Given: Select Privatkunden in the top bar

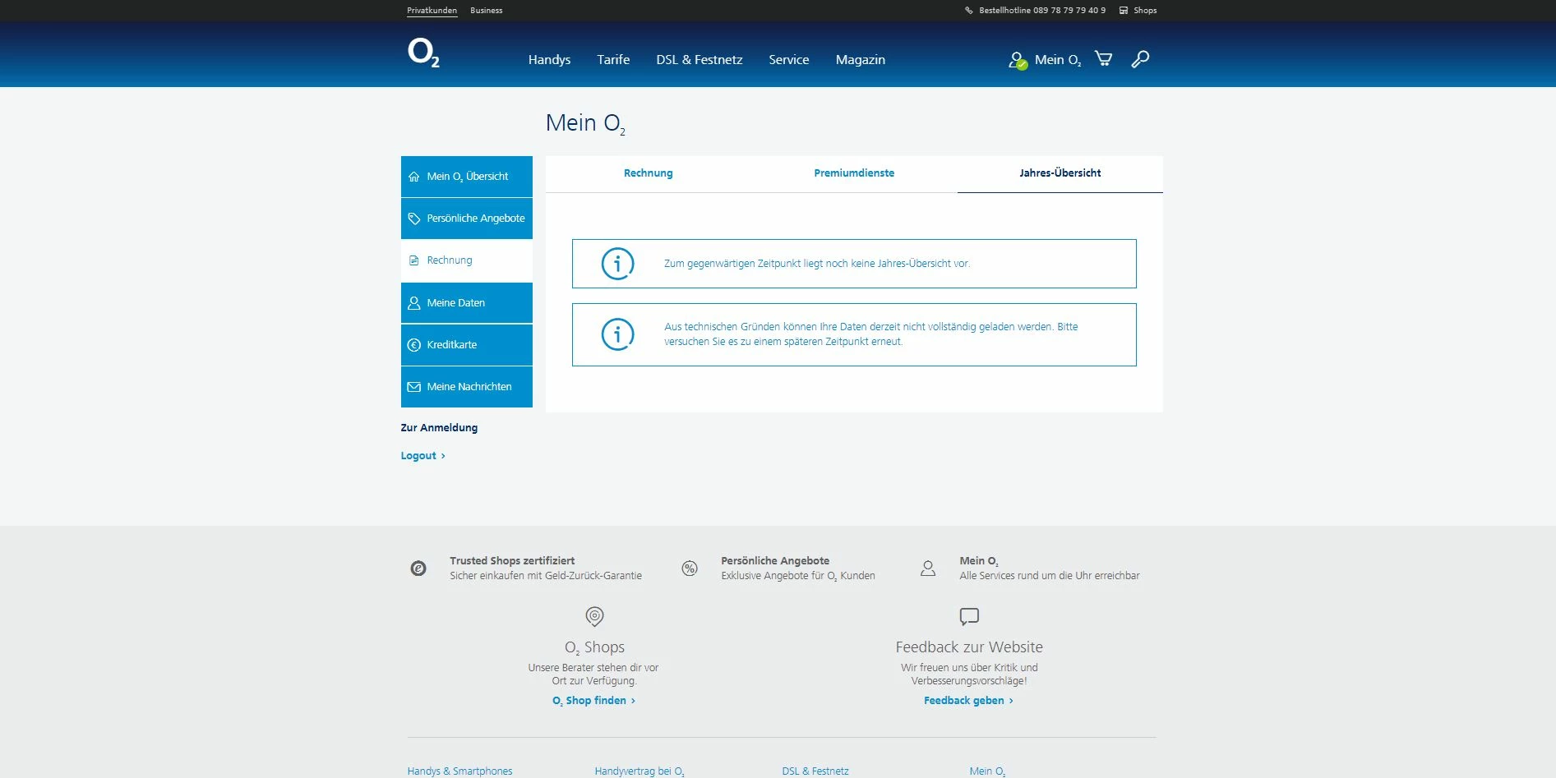Looking at the screenshot, I should coord(432,11).
